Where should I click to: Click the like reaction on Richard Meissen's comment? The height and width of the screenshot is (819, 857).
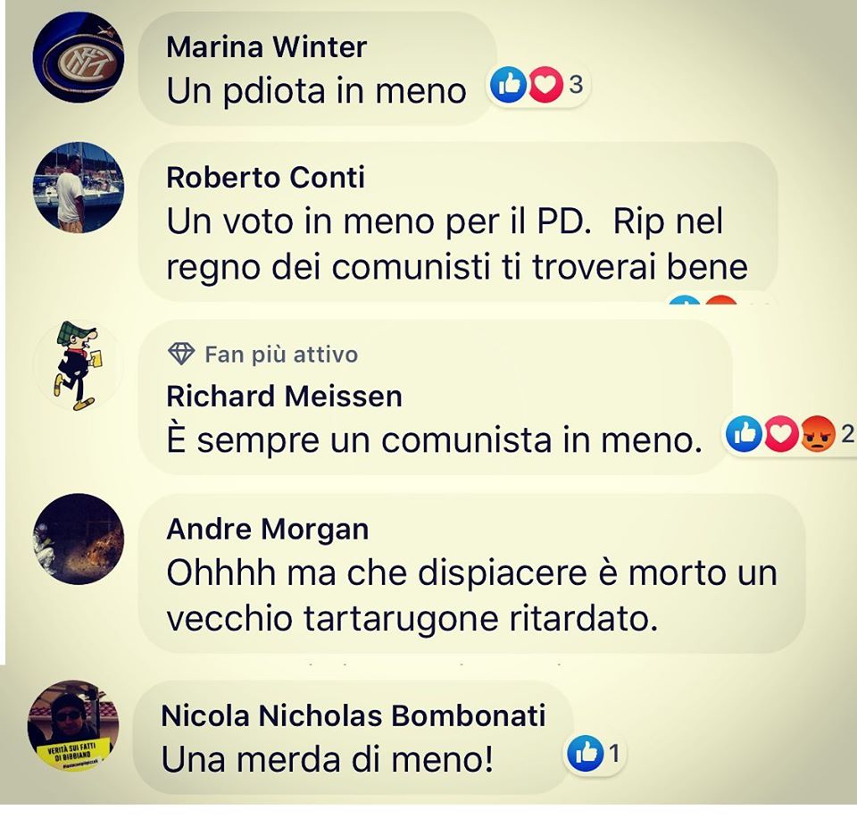744,434
